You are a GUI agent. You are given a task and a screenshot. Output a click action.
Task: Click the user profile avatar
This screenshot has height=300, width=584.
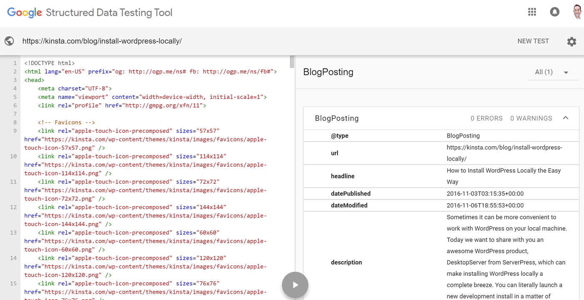pyautogui.click(x=577, y=12)
